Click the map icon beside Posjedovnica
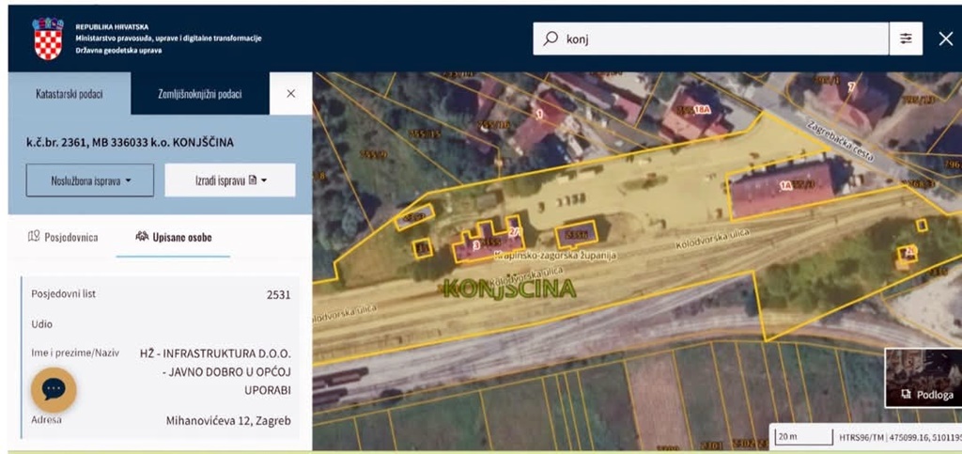Image resolution: width=962 pixels, height=454 pixels. (x=34, y=237)
